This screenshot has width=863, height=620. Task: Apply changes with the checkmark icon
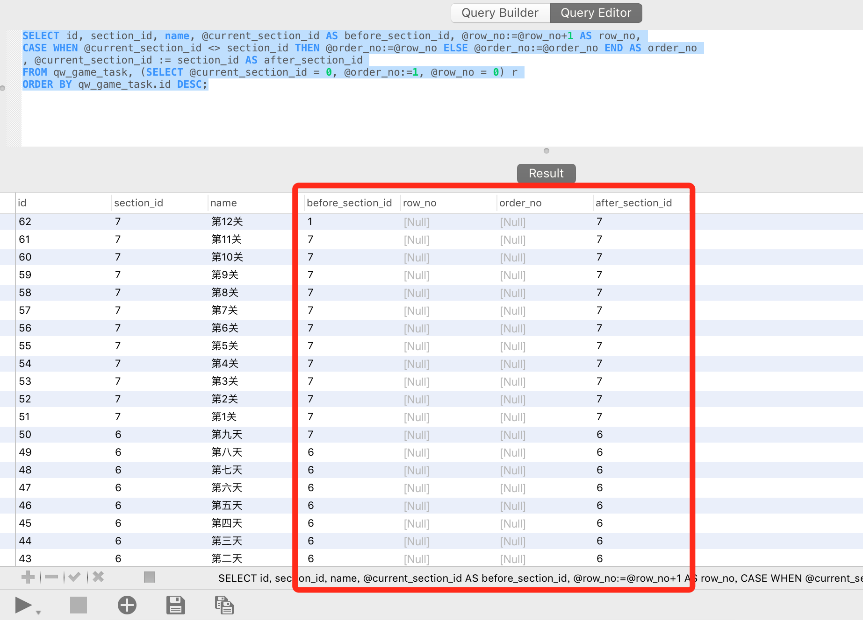point(74,577)
